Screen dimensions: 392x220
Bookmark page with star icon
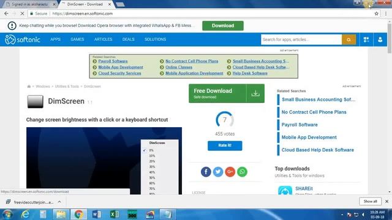376,13
